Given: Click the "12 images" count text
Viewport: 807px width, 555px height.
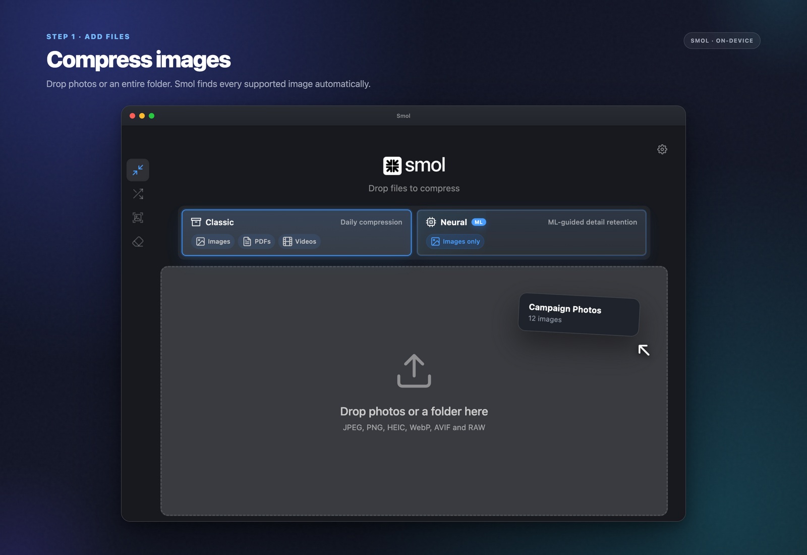Looking at the screenshot, I should click(545, 319).
